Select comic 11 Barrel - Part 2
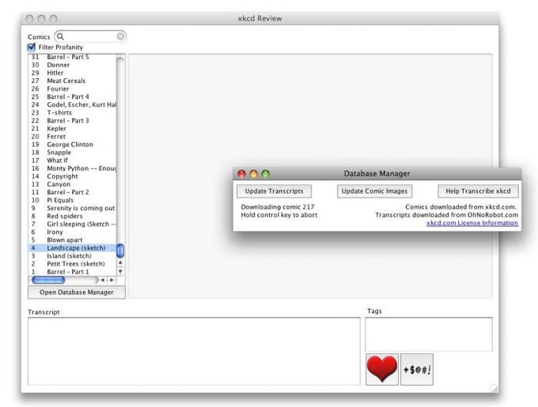Viewport: 538px width, 407px height. point(73,192)
